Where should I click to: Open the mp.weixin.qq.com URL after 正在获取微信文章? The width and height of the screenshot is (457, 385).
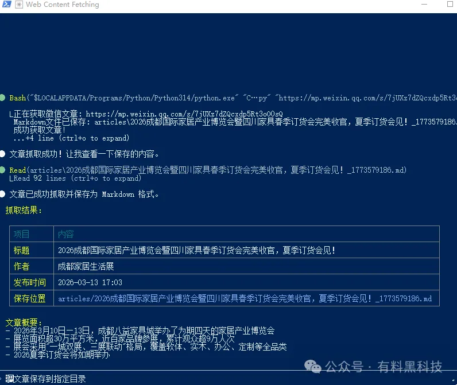pos(184,114)
